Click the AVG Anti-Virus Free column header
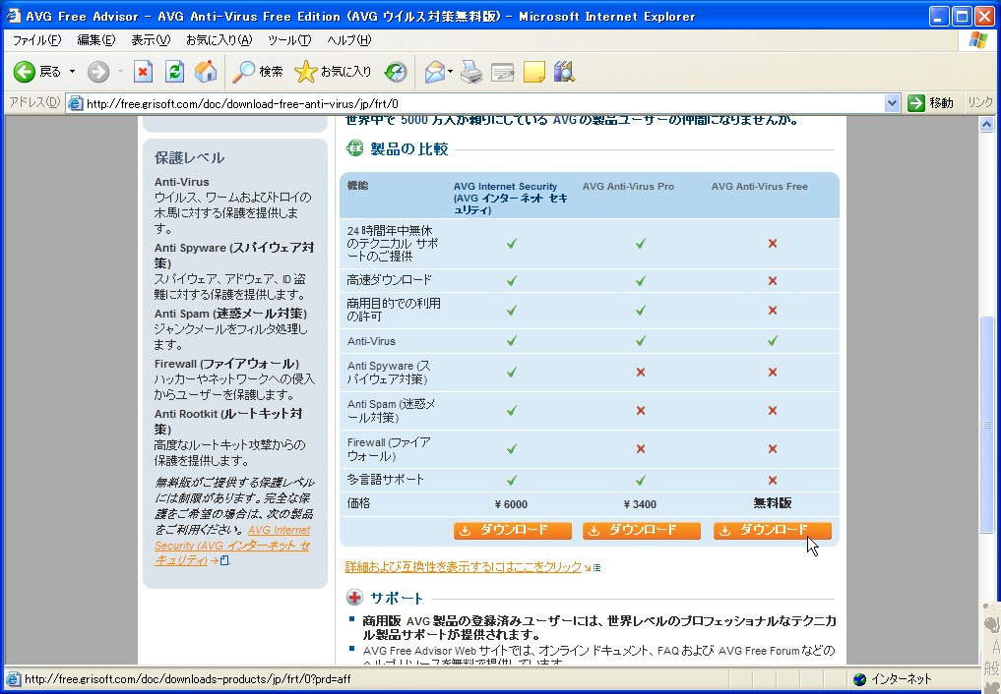Image resolution: width=1001 pixels, height=694 pixels. 760,186
